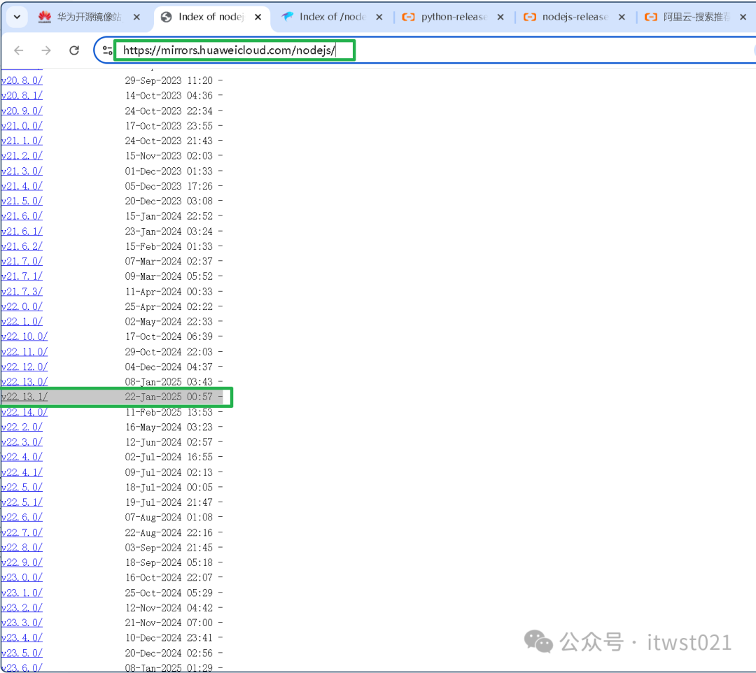Go back to the previous page

pyautogui.click(x=19, y=50)
